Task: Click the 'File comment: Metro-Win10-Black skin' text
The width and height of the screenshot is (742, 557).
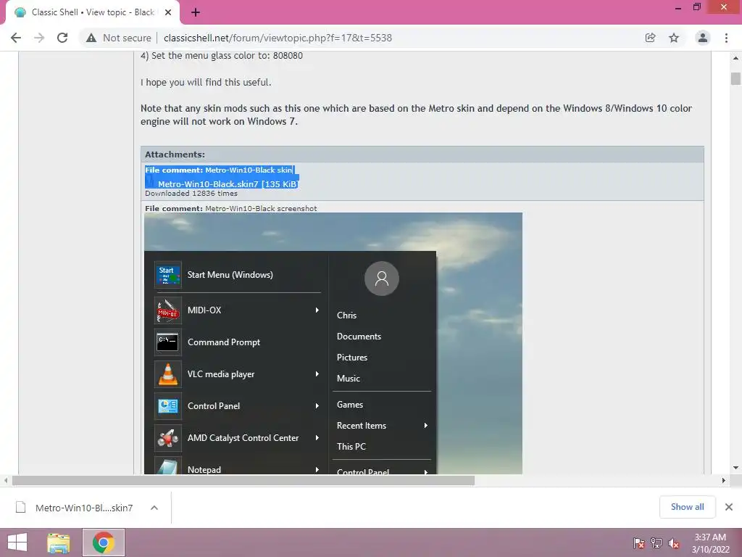Action: (x=219, y=170)
